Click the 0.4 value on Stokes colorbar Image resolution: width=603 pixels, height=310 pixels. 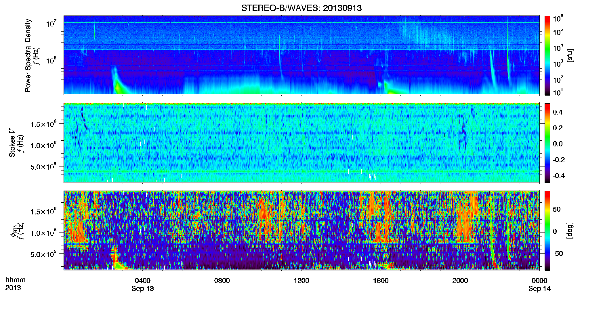(558, 112)
